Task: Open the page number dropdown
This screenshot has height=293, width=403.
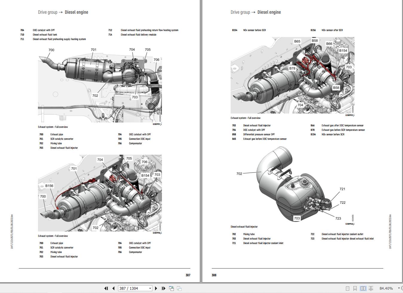Action: point(150,288)
